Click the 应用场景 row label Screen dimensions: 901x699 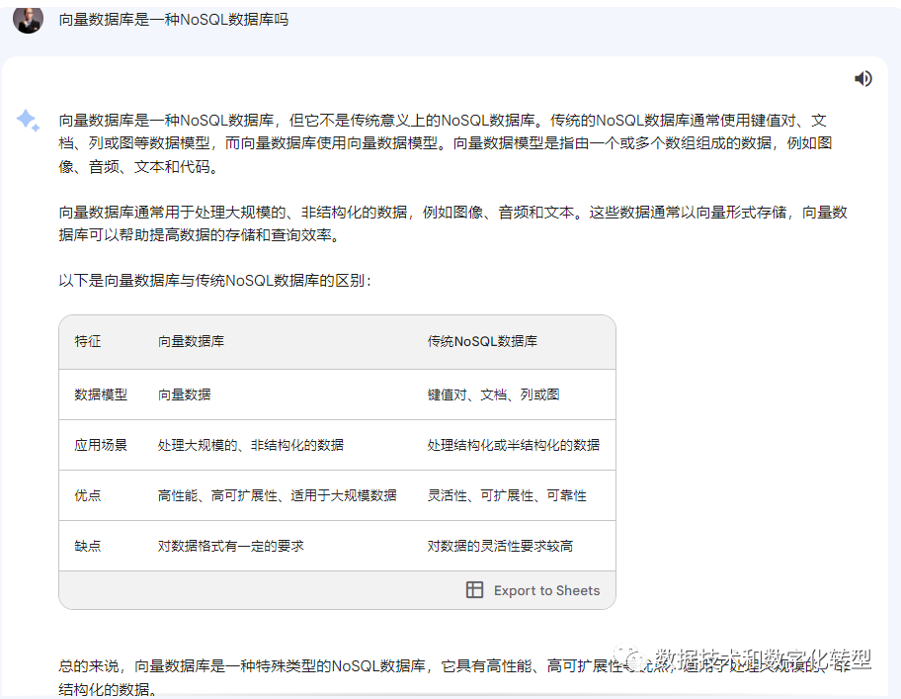click(101, 445)
